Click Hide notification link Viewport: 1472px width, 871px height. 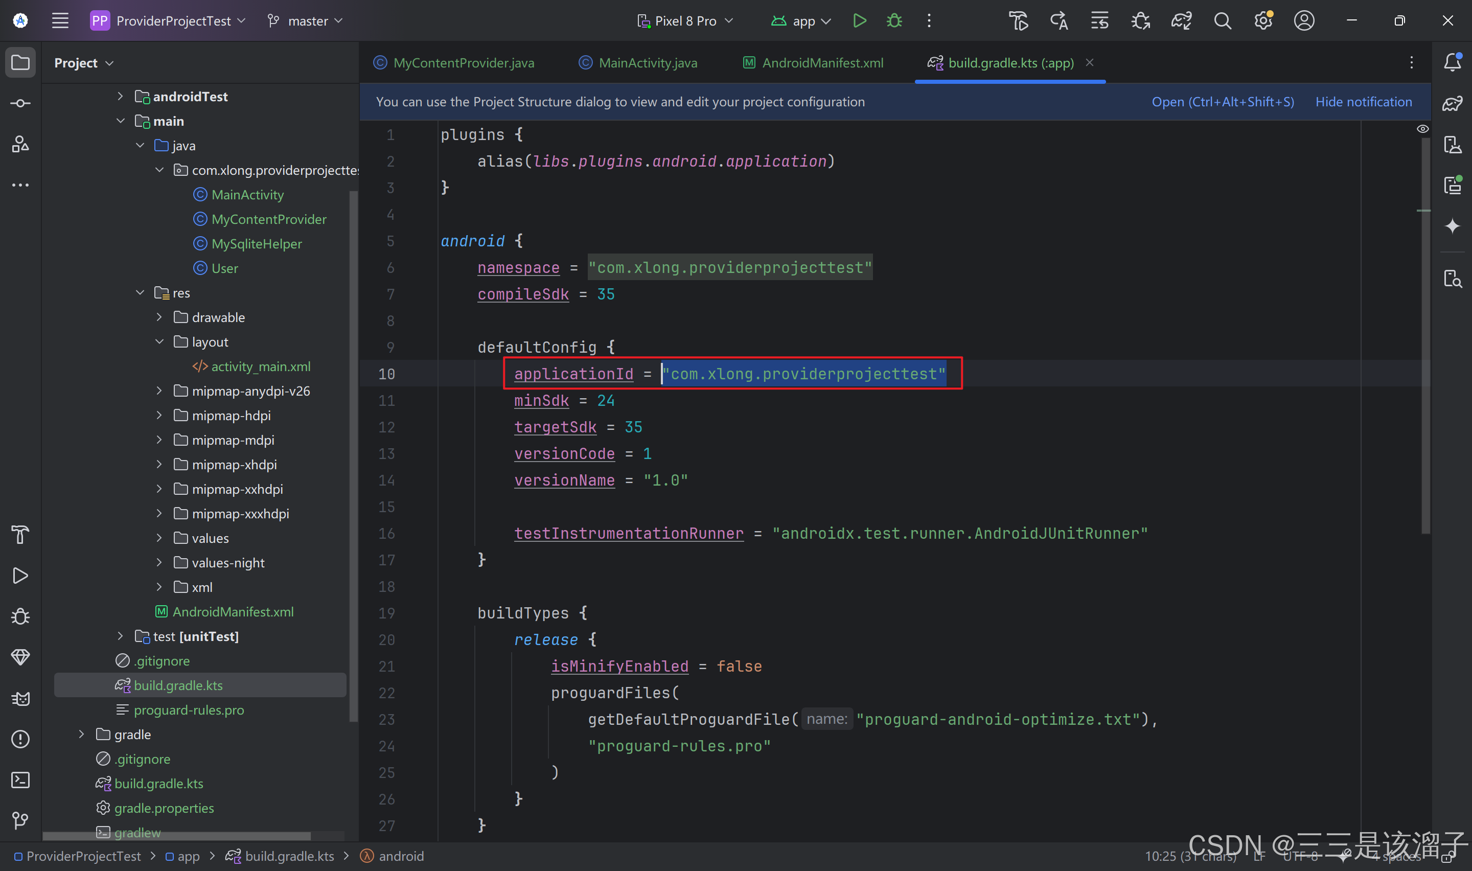pos(1364,102)
